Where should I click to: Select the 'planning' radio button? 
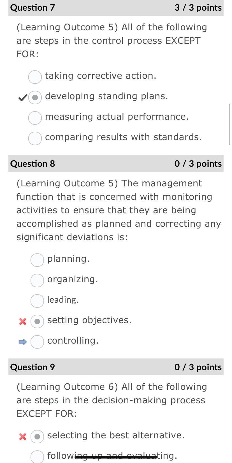pyautogui.click(x=37, y=260)
